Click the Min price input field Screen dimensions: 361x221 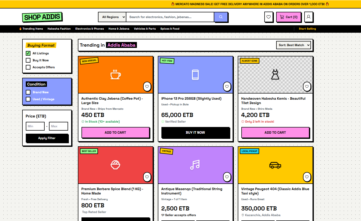coord(35,126)
